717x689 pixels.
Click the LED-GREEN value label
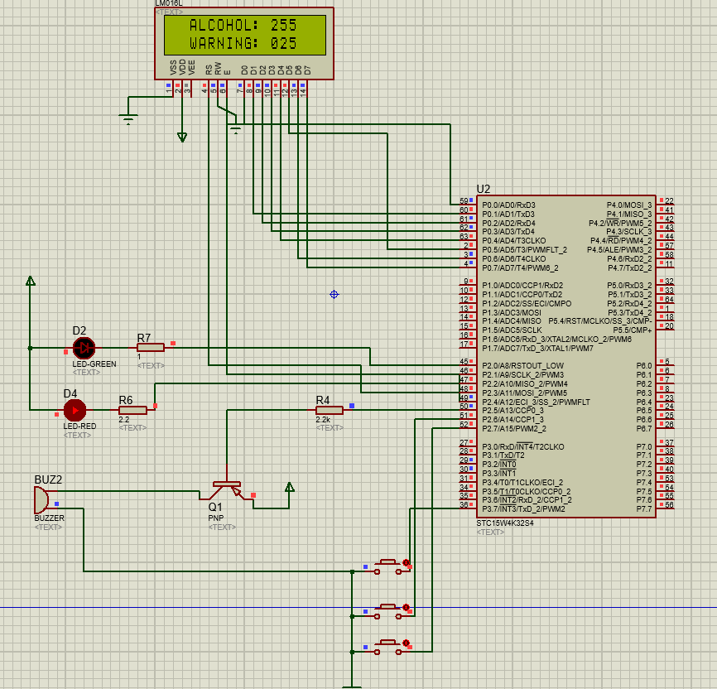[94, 364]
